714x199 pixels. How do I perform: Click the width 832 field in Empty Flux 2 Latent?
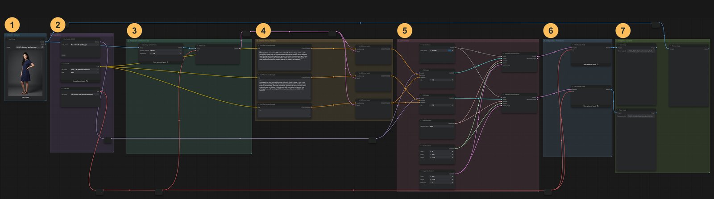point(442,177)
